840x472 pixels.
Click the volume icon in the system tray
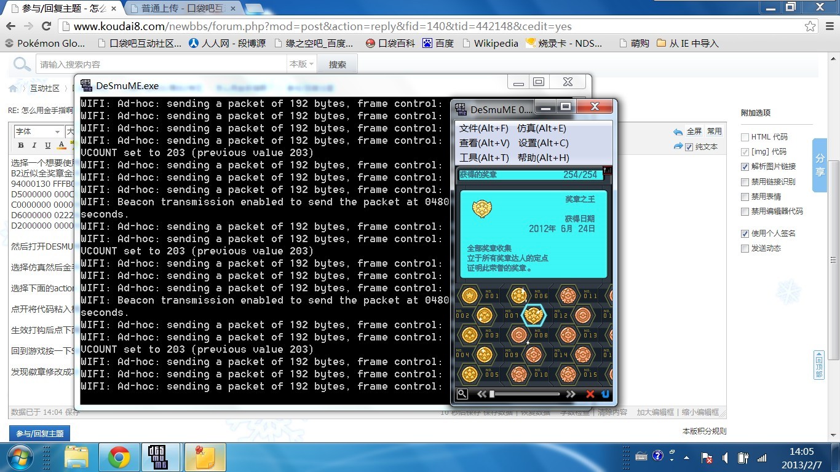tap(726, 458)
